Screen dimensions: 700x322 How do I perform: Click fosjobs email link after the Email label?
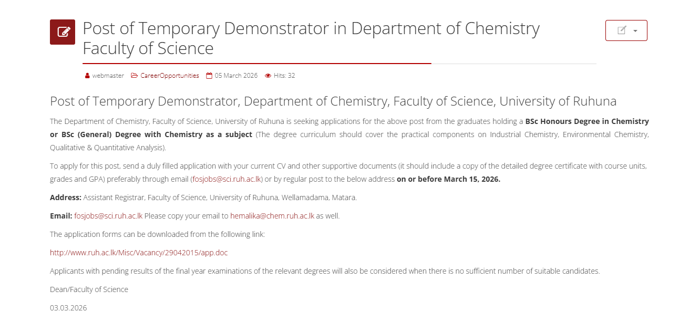[108, 216]
